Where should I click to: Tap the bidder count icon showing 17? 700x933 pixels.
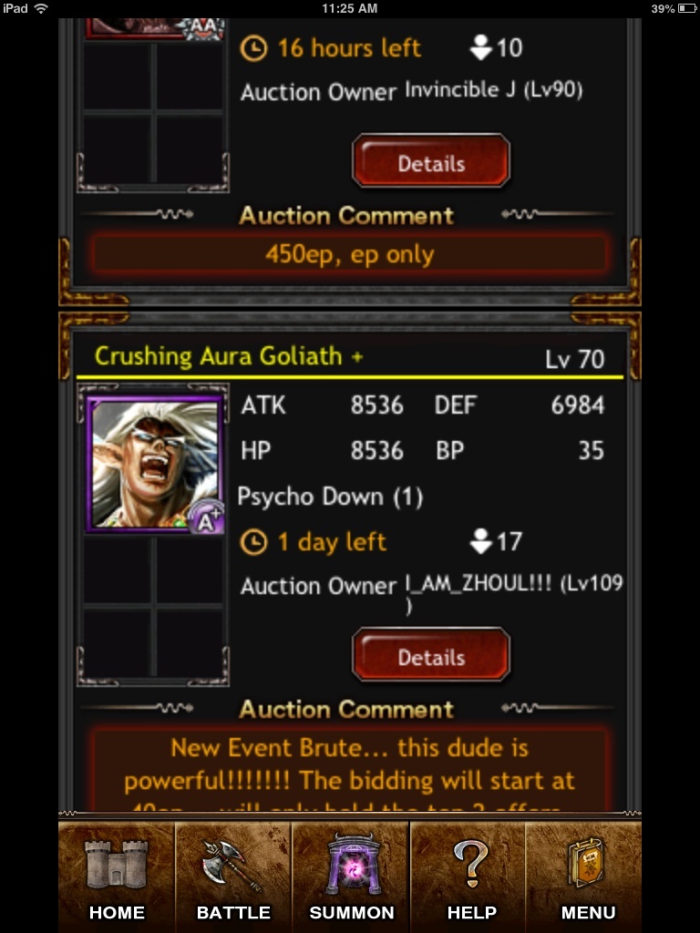click(x=480, y=541)
